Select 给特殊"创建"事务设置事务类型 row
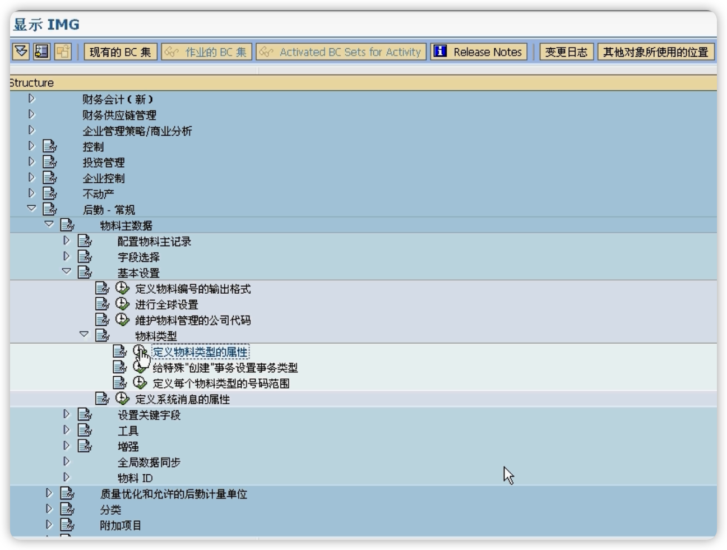This screenshot has height=550, width=727. pyautogui.click(x=225, y=368)
